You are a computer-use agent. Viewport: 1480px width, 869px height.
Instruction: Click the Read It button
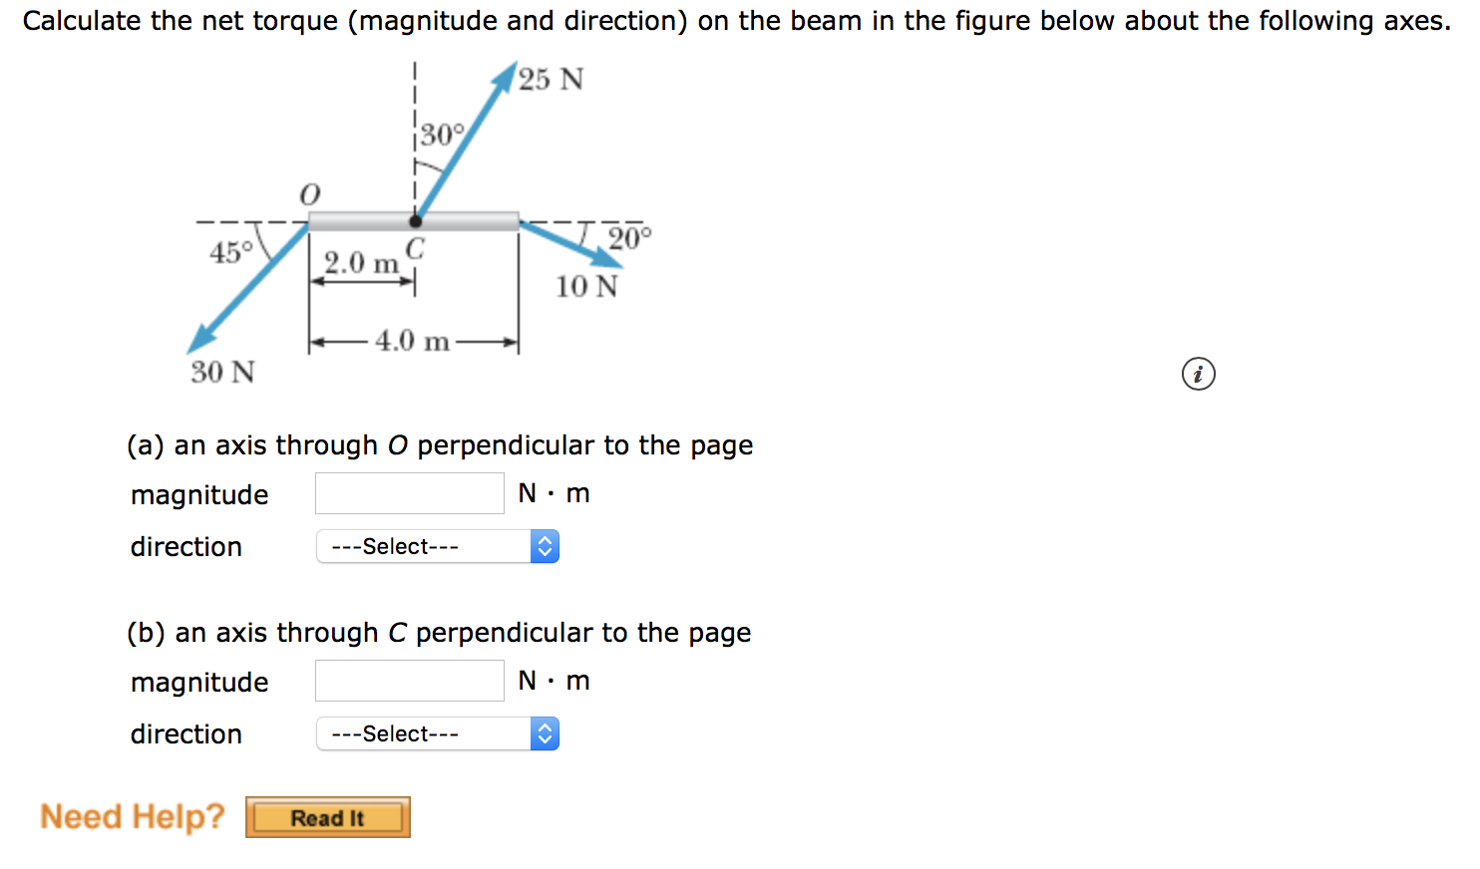[x=327, y=816]
